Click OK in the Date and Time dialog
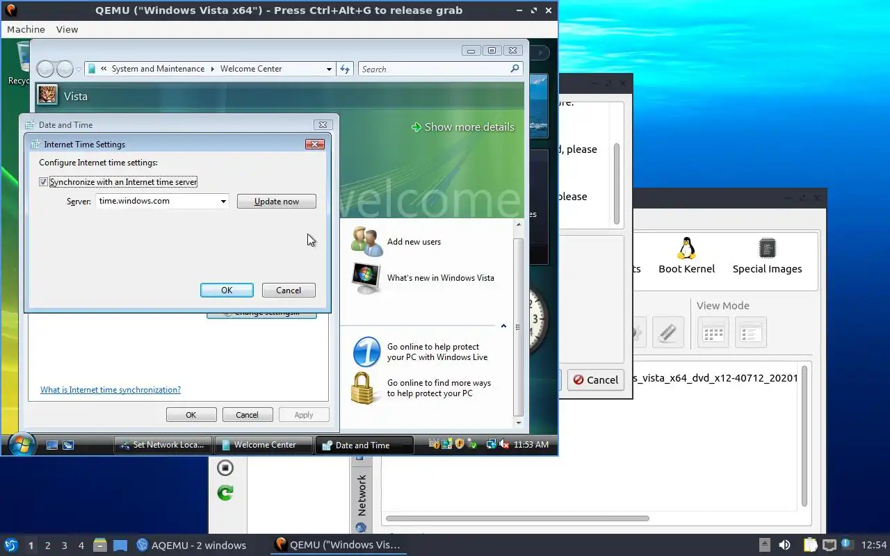 pyautogui.click(x=191, y=415)
